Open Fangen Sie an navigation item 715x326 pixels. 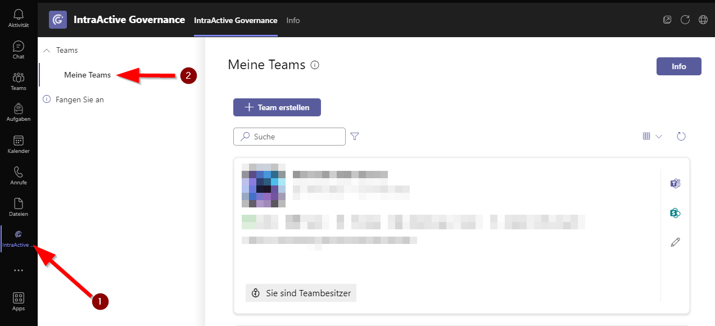[x=80, y=99]
